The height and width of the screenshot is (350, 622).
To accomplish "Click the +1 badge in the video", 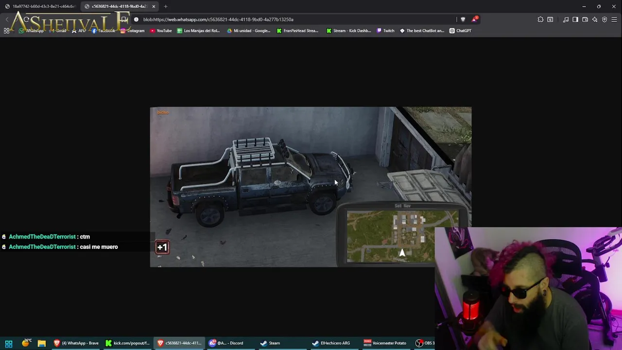I will point(162,247).
